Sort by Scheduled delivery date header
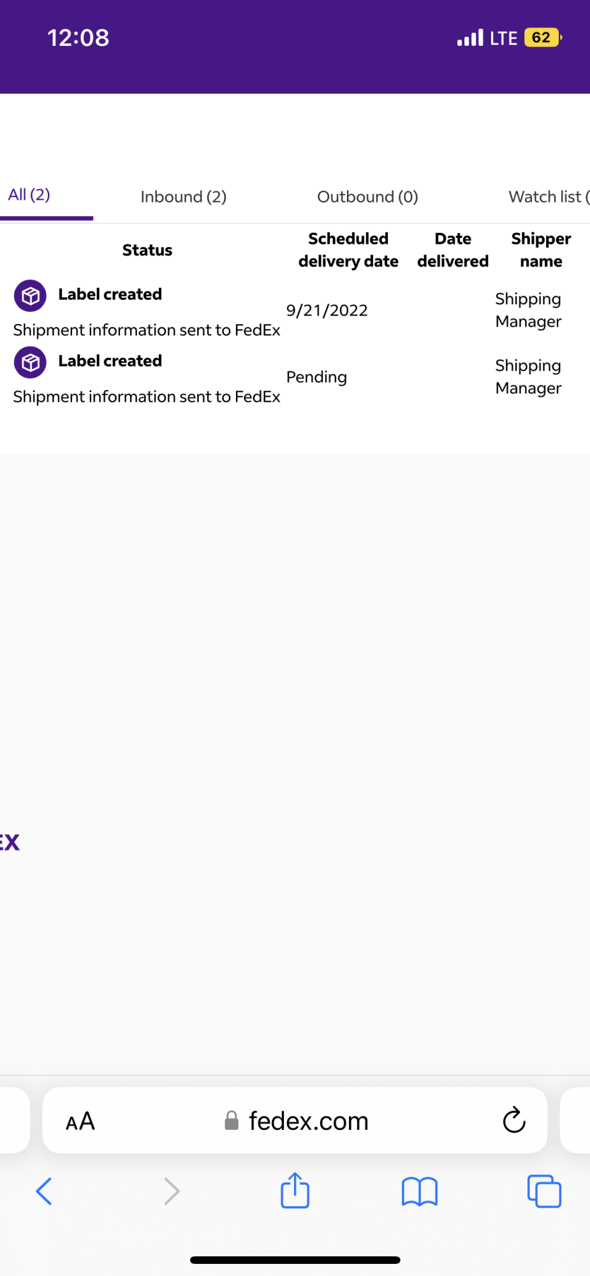Screen dimensions: 590x1276 click(x=348, y=249)
